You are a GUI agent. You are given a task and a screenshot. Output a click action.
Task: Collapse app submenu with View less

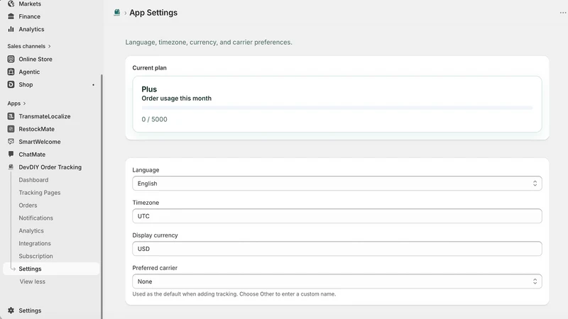32,281
